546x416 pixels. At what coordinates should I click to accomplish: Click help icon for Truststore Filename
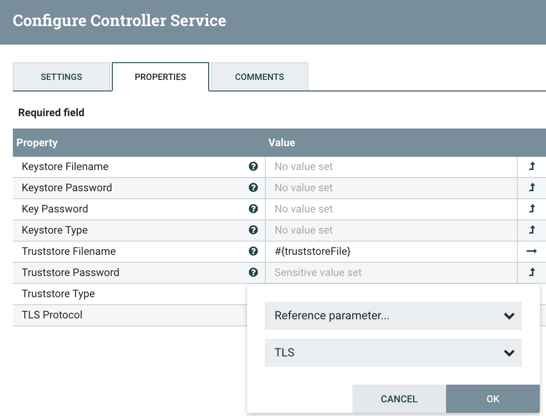(253, 251)
